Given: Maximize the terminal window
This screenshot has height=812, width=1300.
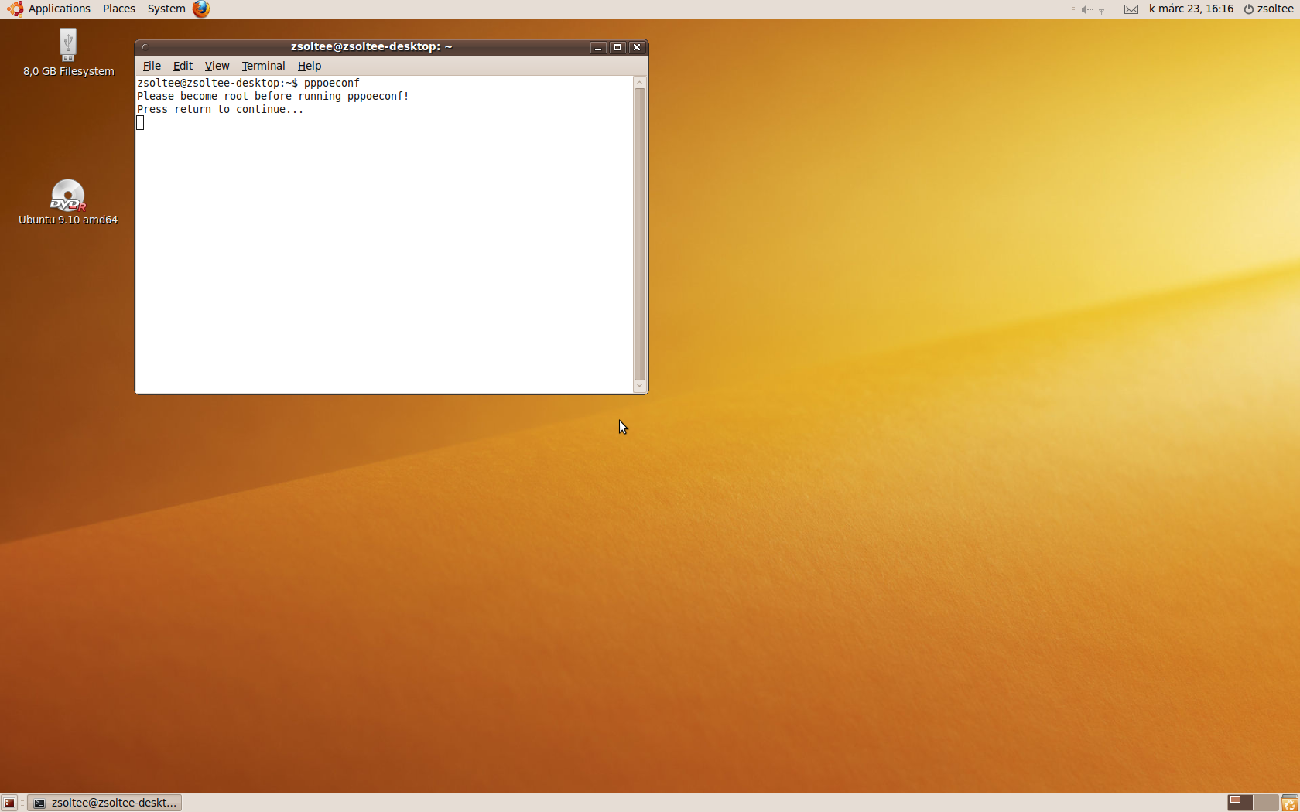Looking at the screenshot, I should [x=617, y=47].
